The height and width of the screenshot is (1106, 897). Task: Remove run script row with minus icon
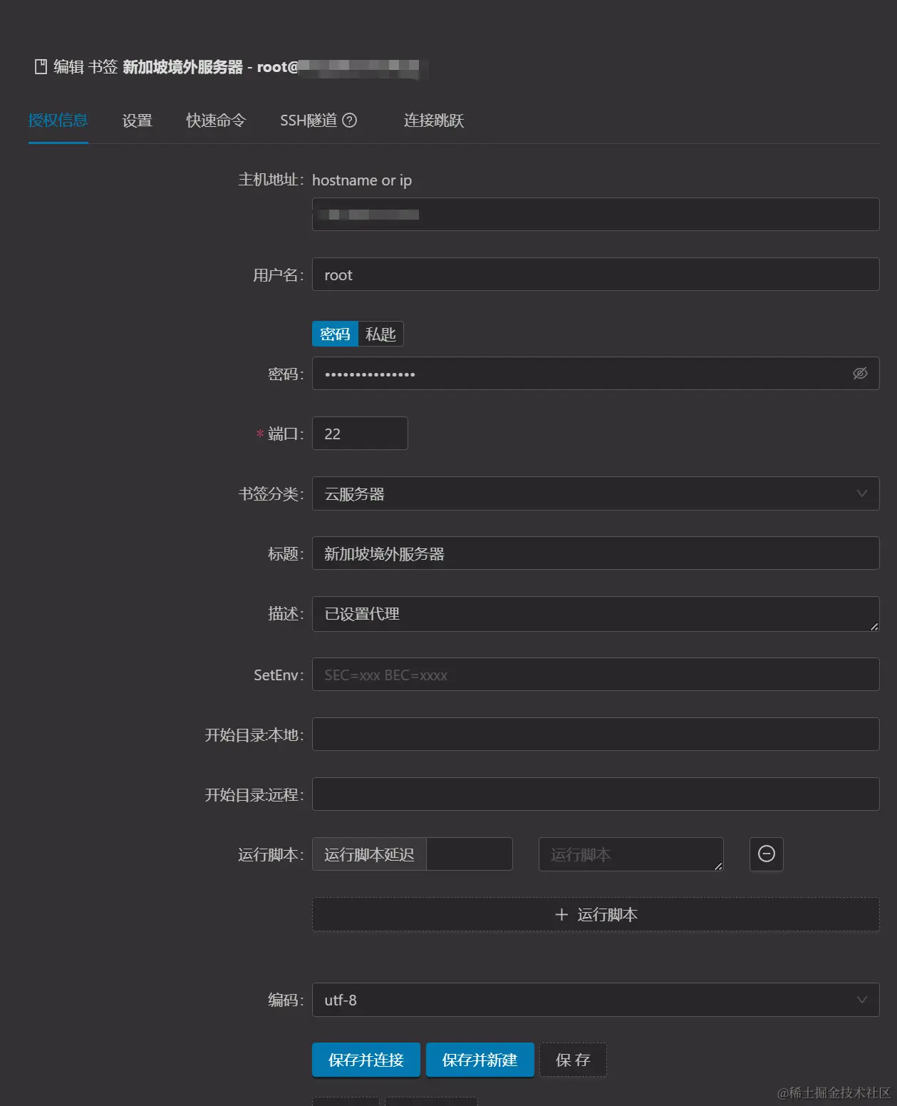pyautogui.click(x=767, y=854)
